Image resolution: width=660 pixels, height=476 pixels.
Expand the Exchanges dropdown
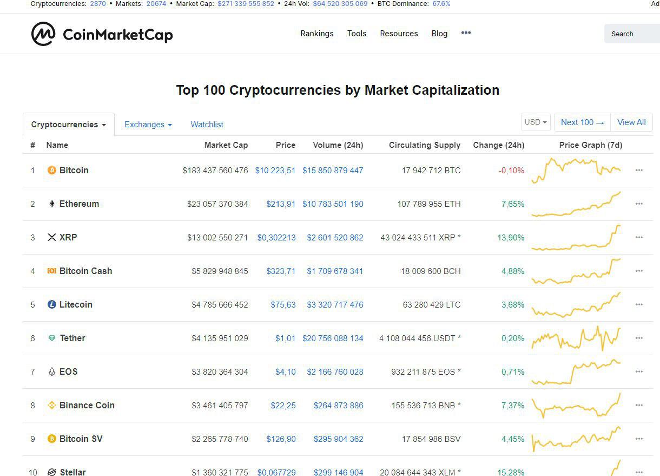tap(148, 125)
